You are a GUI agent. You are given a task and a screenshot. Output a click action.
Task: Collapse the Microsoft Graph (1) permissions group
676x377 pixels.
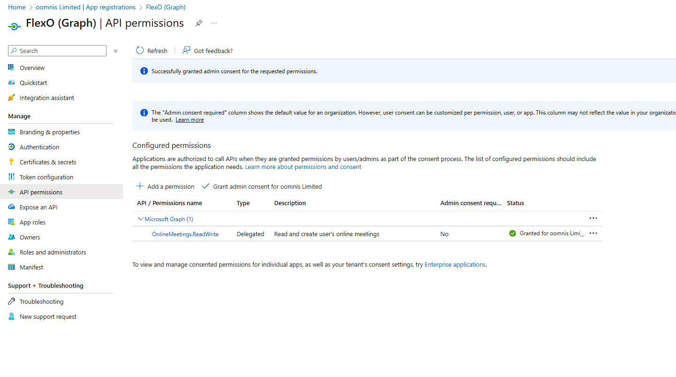pos(141,219)
